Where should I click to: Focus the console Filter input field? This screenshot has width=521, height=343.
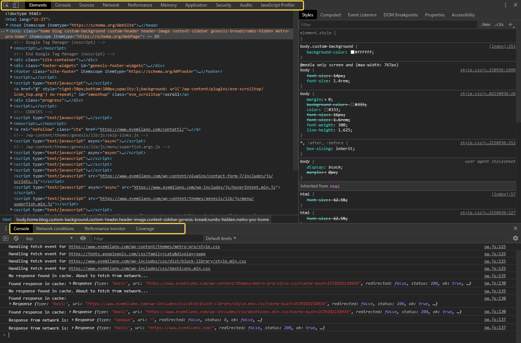point(147,238)
